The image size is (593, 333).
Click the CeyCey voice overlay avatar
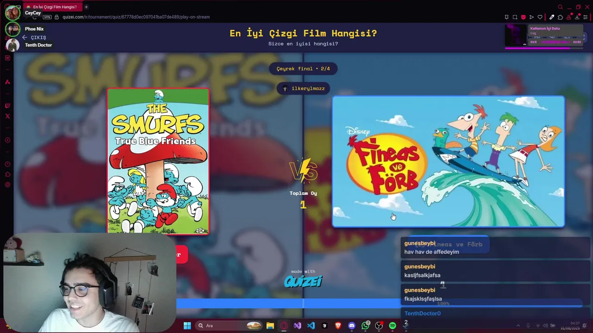(x=13, y=12)
